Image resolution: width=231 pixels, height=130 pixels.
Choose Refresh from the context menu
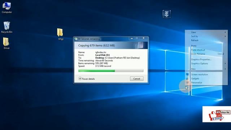pyautogui.click(x=206, y=40)
